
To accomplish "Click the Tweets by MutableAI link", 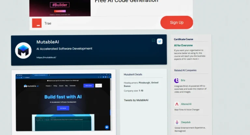I will click(x=136, y=100).
